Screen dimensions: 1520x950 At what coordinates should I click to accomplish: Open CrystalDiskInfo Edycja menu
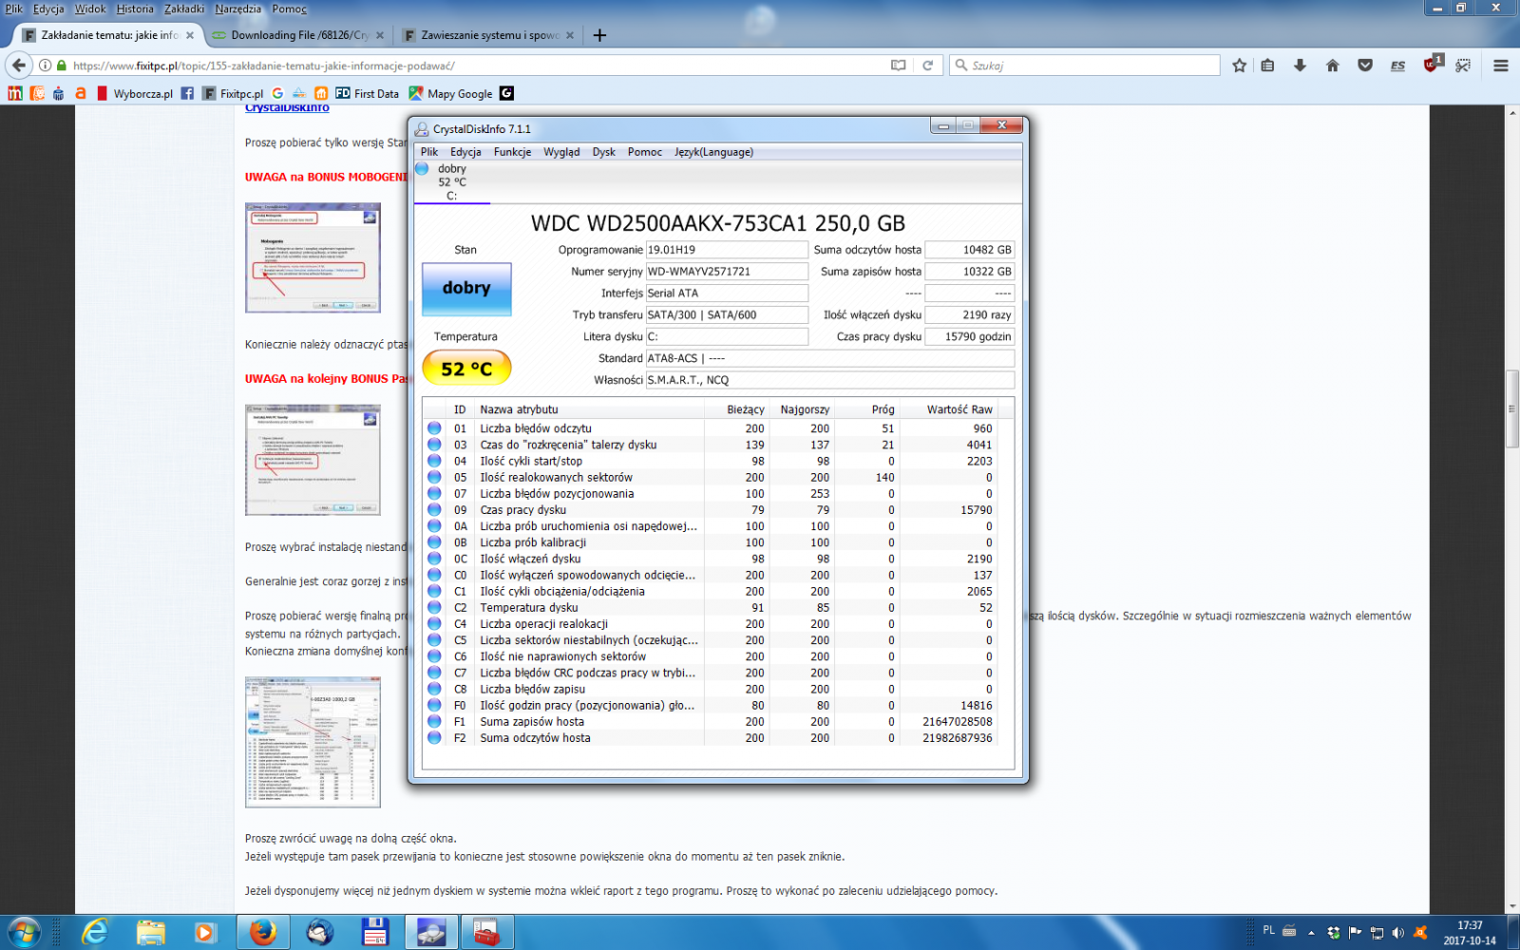pyautogui.click(x=465, y=152)
